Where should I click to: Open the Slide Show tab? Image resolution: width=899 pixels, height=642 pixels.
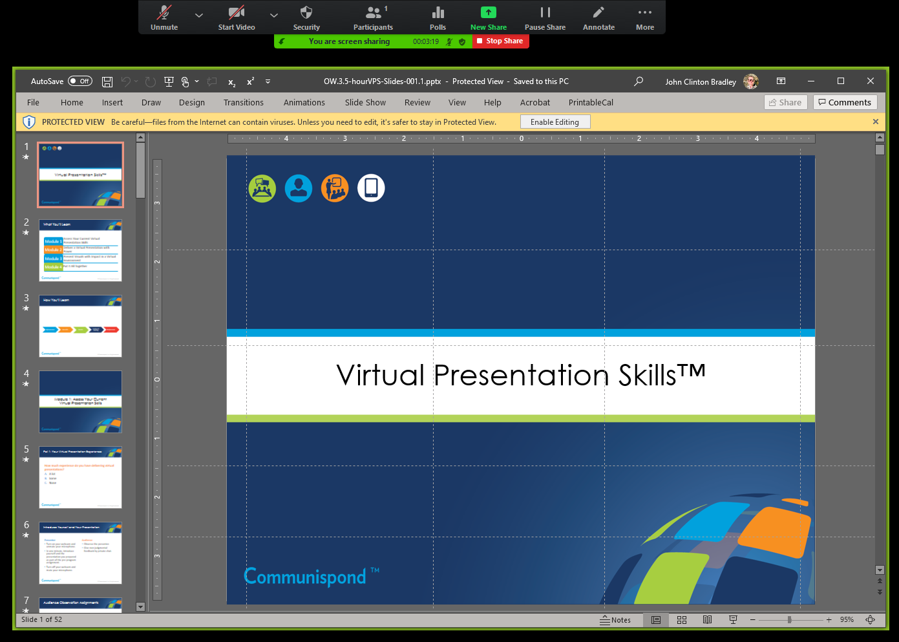(x=365, y=103)
